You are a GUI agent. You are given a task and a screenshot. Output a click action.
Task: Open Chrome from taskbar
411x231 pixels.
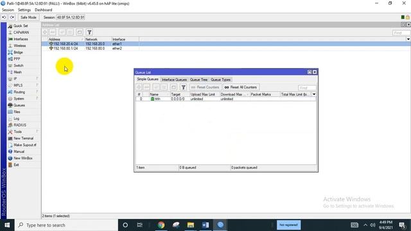click(161, 225)
